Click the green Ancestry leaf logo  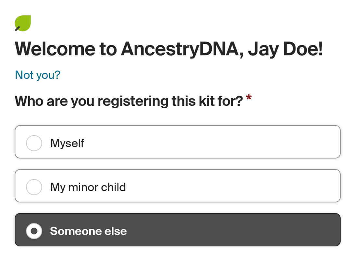pyautogui.click(x=23, y=23)
